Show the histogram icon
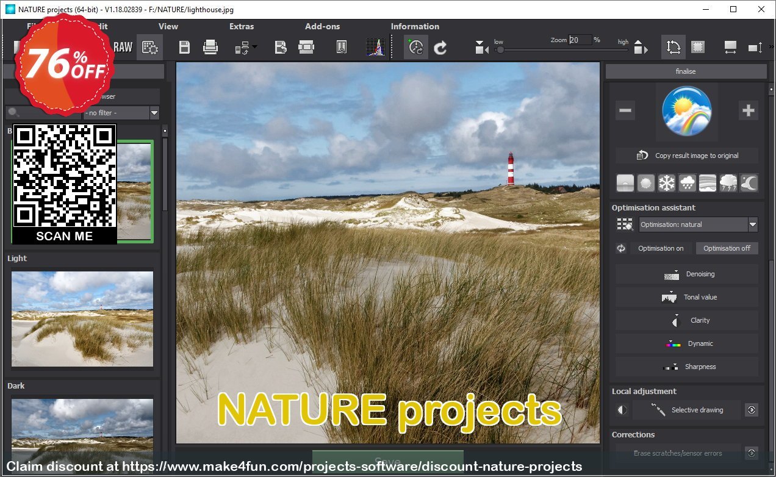 click(375, 47)
